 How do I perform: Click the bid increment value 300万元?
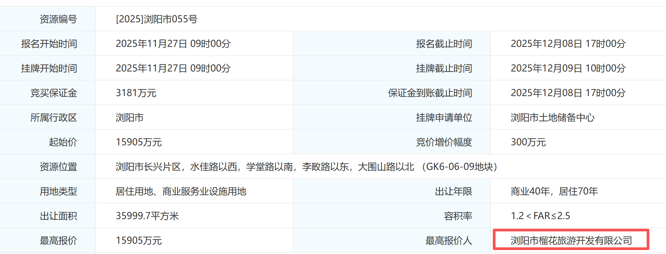(x=528, y=142)
